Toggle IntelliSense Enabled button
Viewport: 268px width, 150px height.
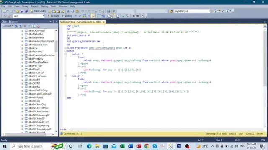(x=93, y=16)
